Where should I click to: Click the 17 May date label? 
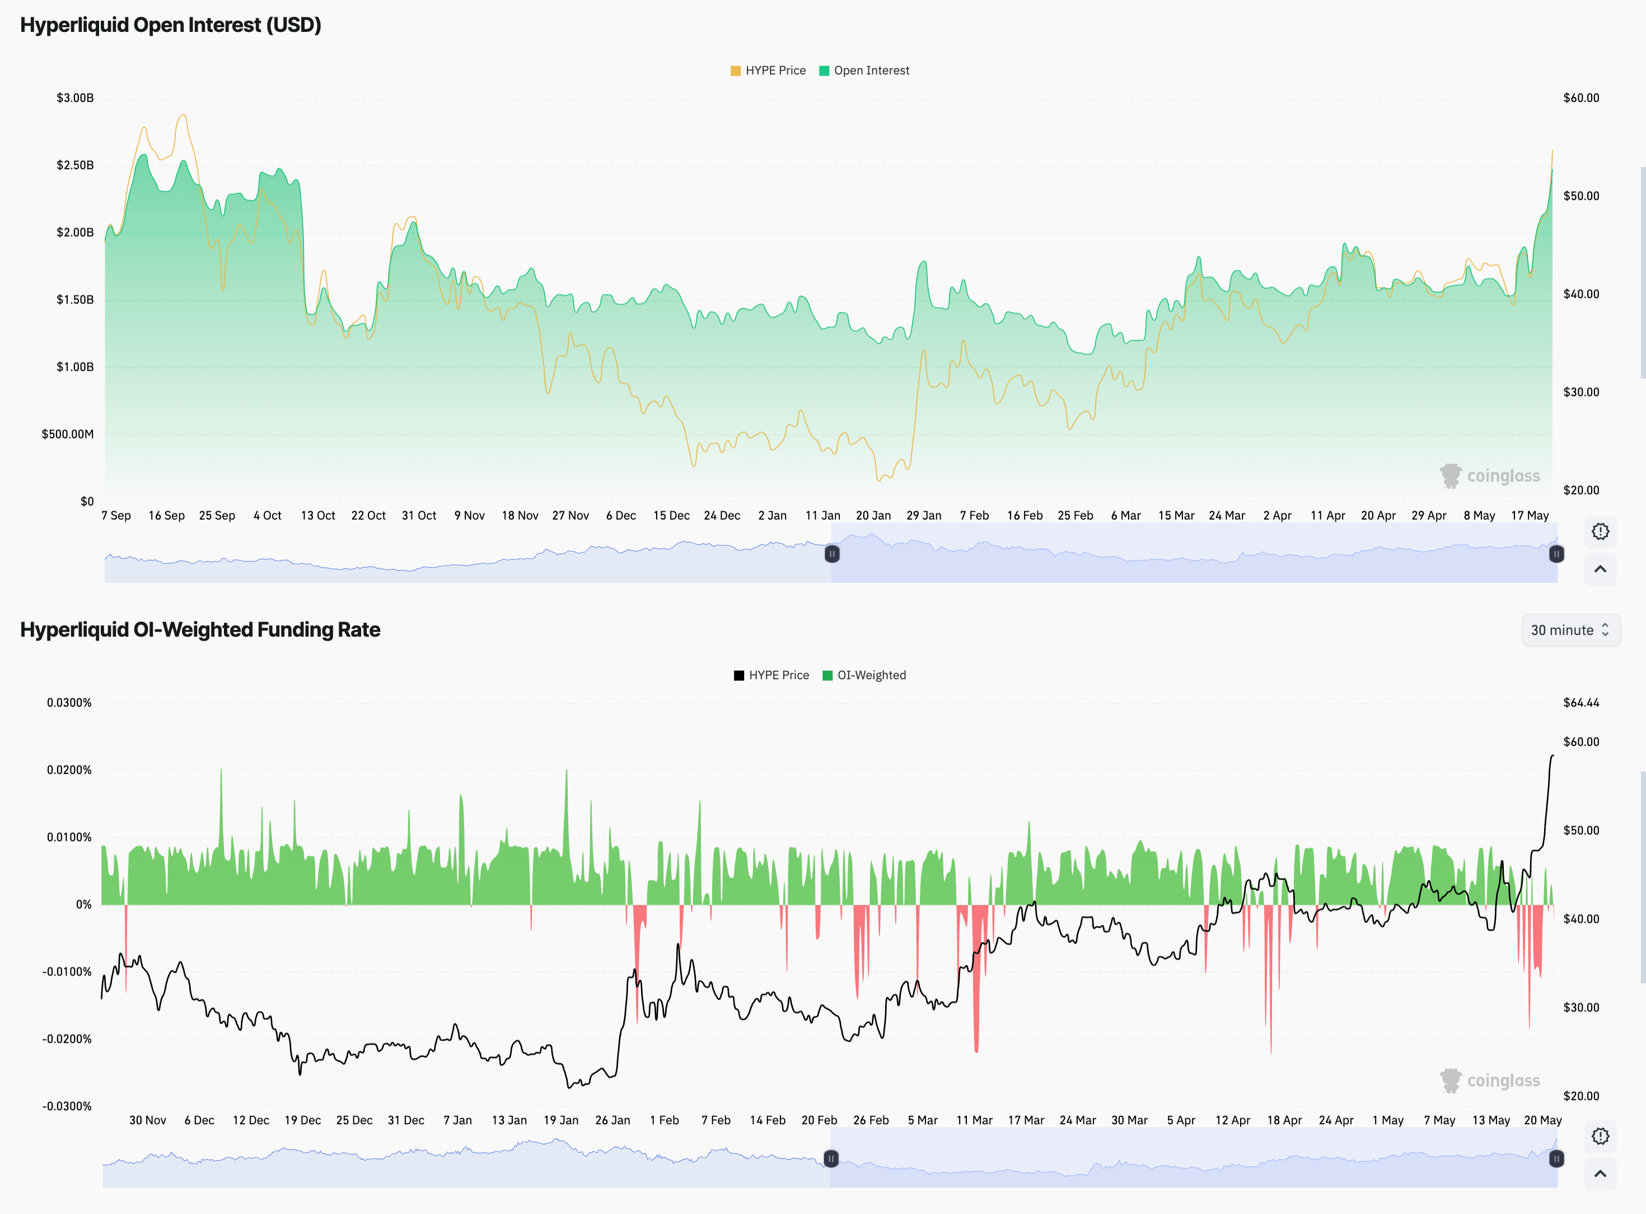[1530, 515]
